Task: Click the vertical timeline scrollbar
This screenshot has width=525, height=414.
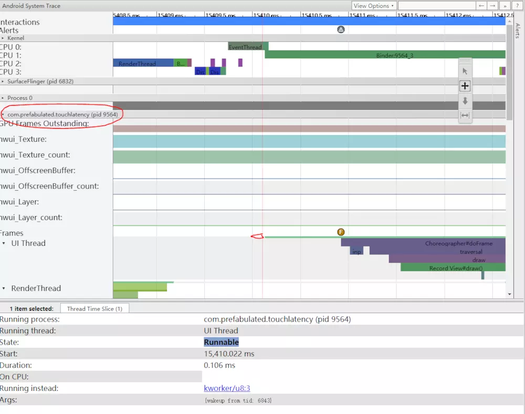Action: coord(510,72)
